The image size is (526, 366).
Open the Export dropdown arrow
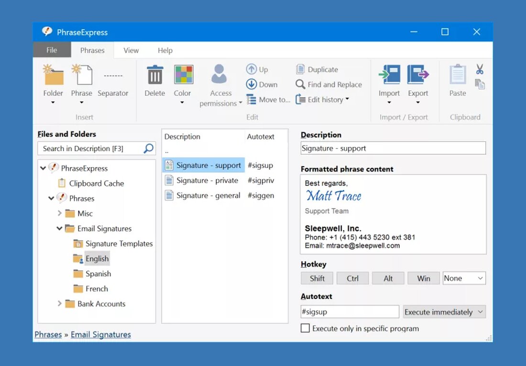point(418,102)
